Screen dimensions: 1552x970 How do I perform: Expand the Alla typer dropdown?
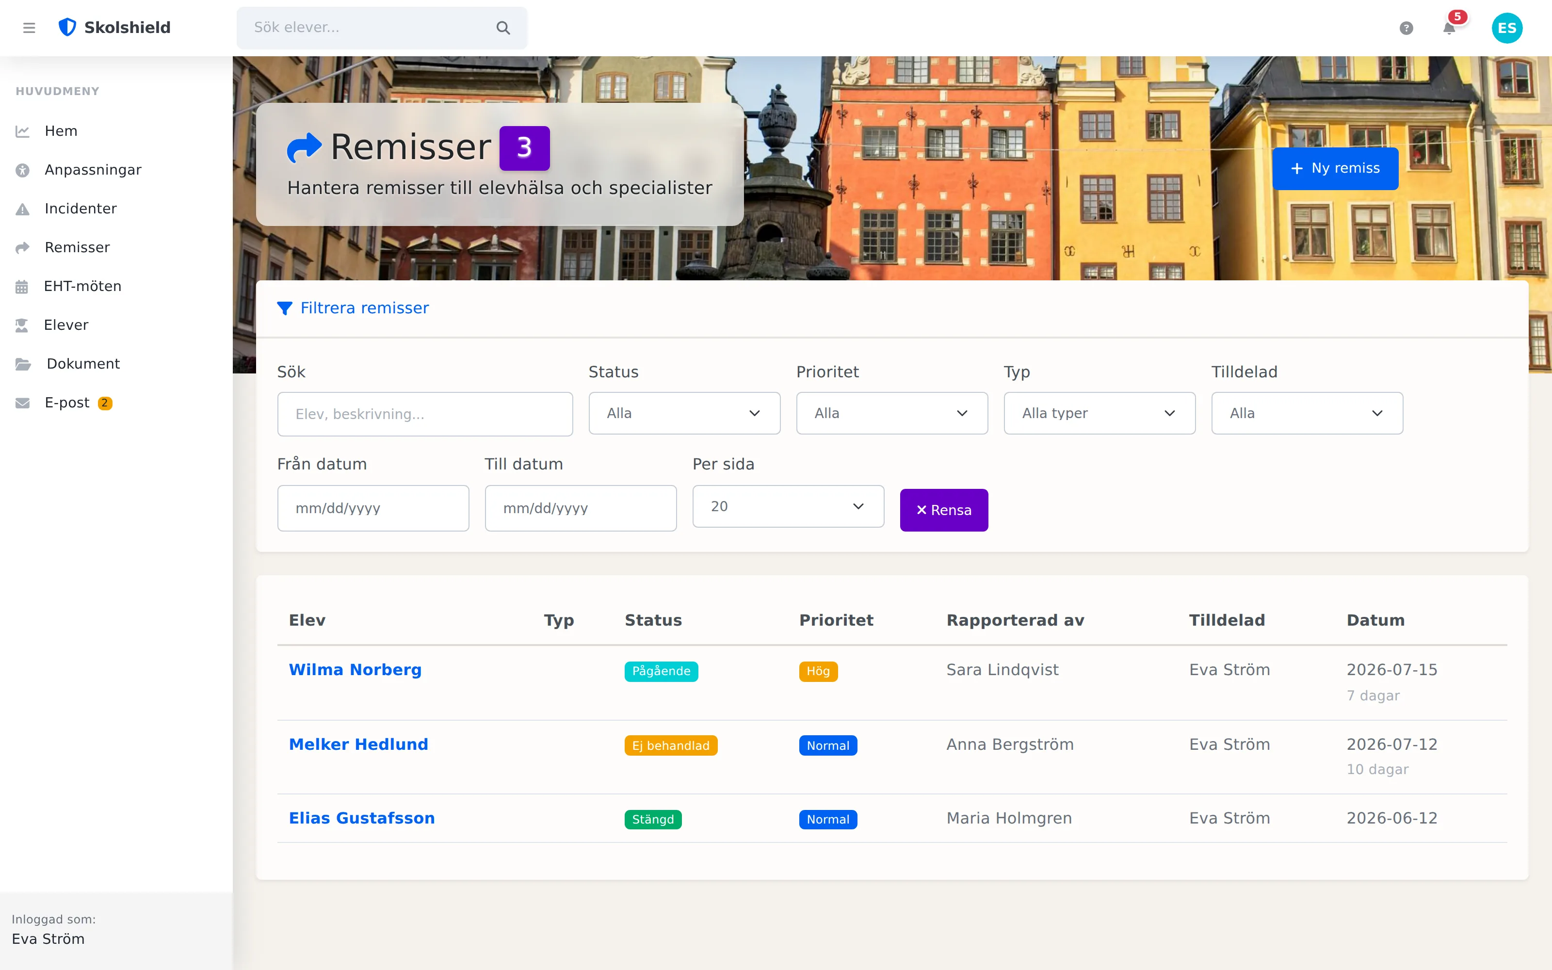click(x=1099, y=413)
